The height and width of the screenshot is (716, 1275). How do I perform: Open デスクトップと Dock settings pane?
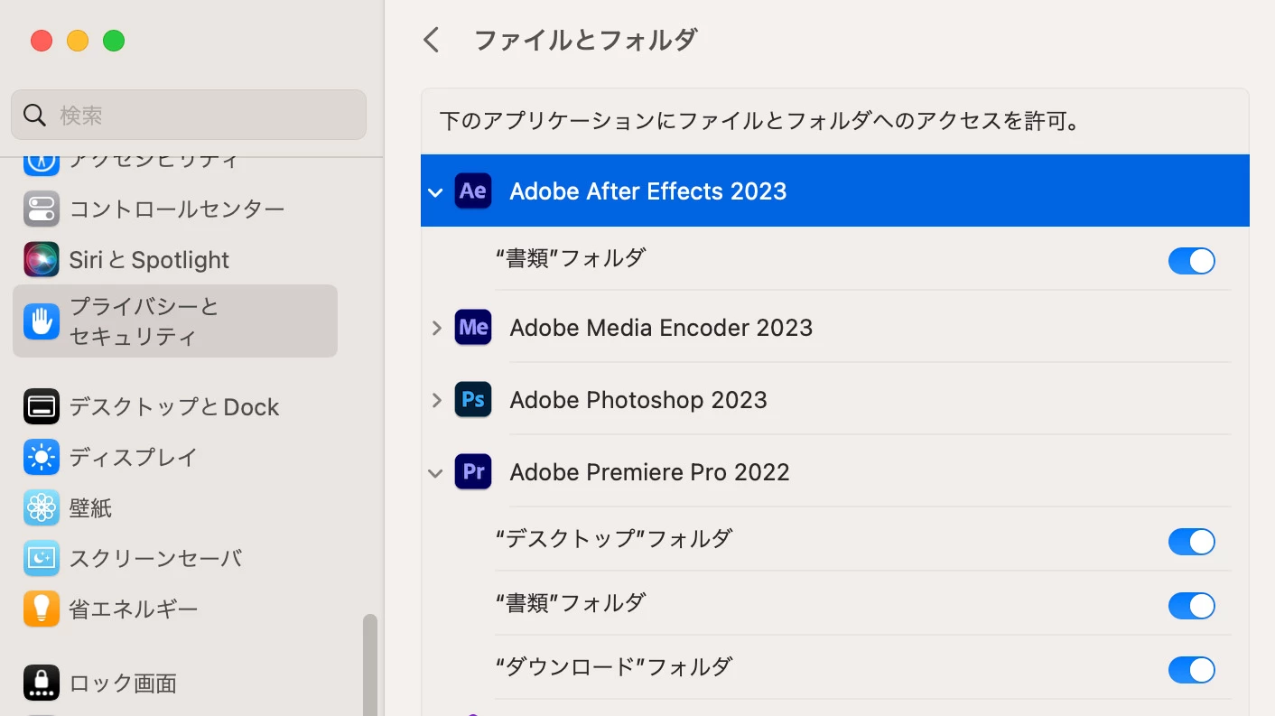175,407
